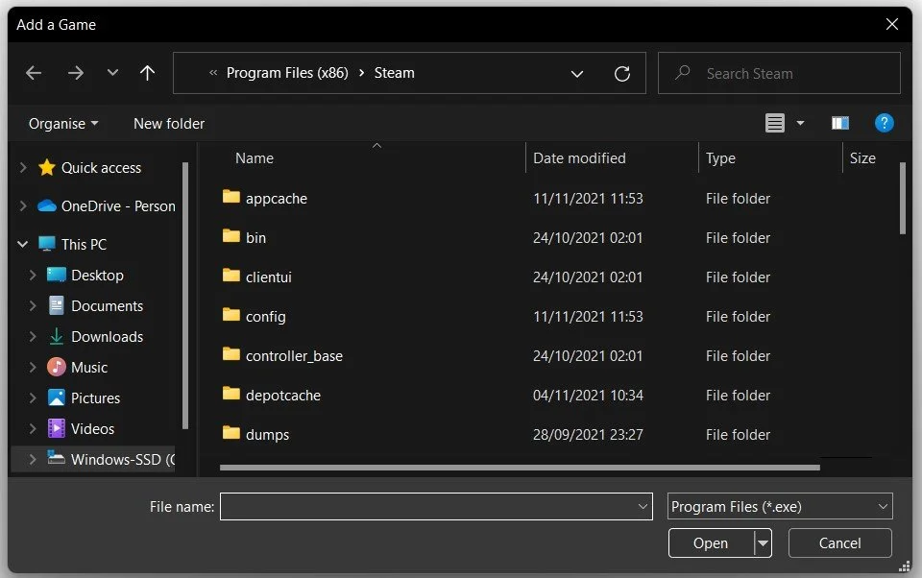This screenshot has width=922, height=578.
Task: Select the Desktop icon in sidebar
Action: pyautogui.click(x=56, y=275)
